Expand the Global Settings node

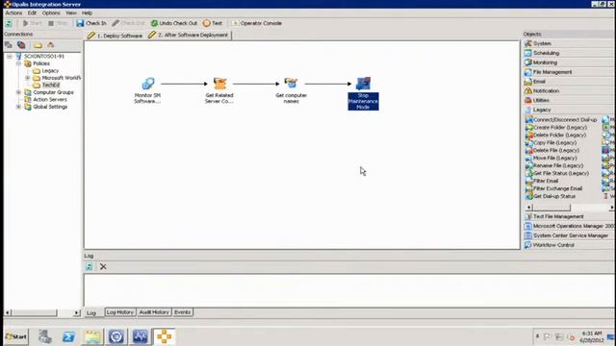[x=18, y=107]
